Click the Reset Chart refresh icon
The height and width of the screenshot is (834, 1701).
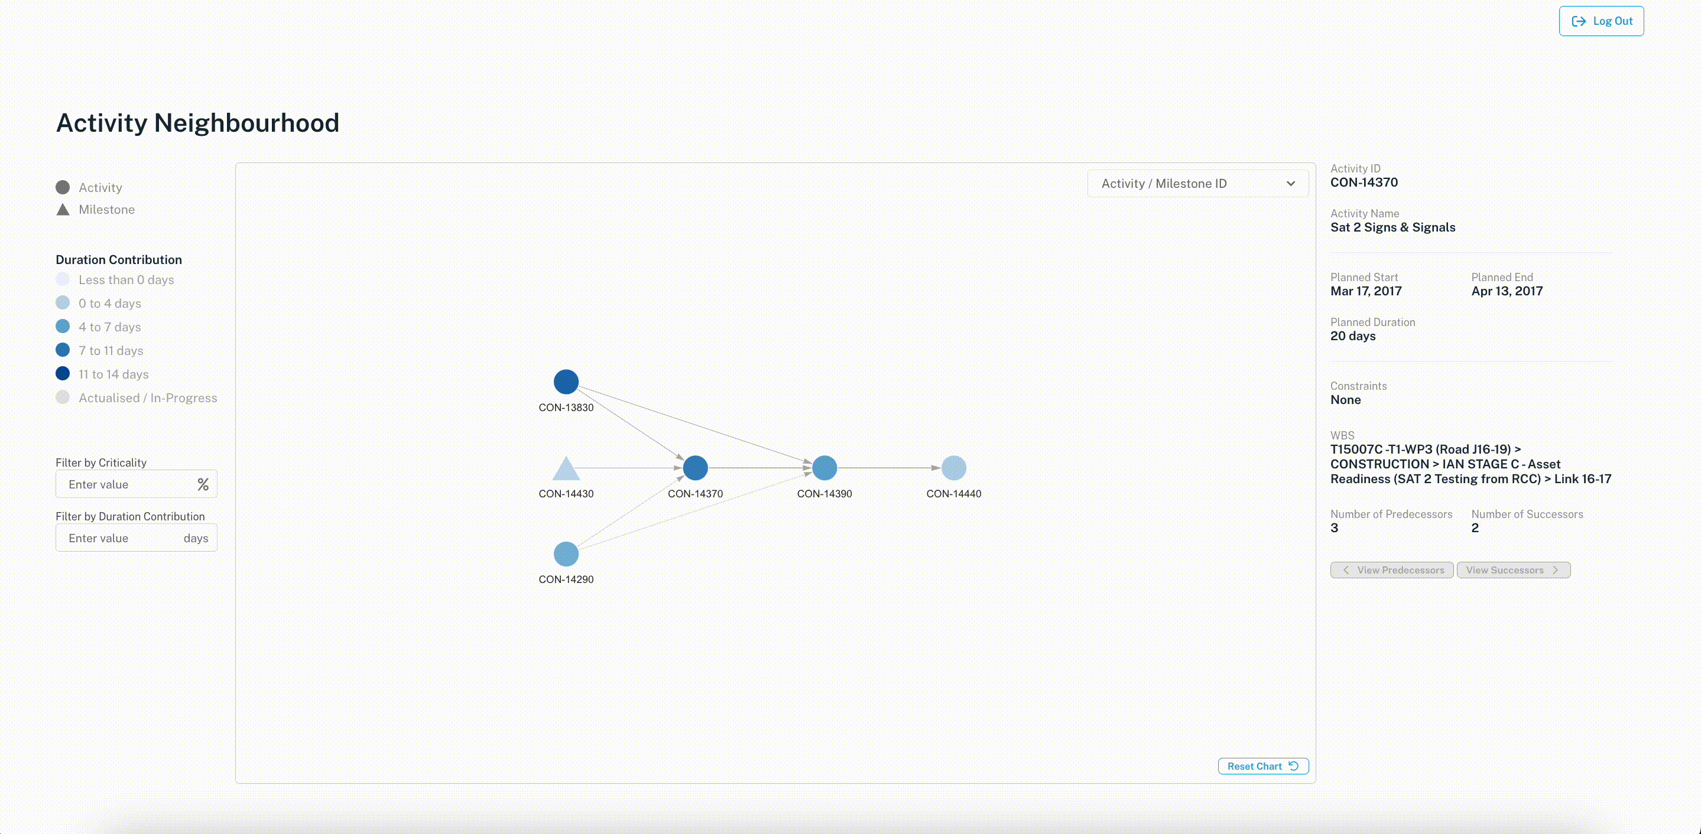pyautogui.click(x=1294, y=766)
